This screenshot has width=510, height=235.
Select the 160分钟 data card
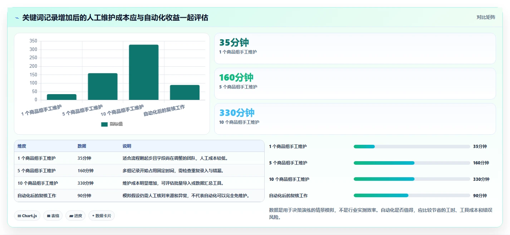coord(355,83)
